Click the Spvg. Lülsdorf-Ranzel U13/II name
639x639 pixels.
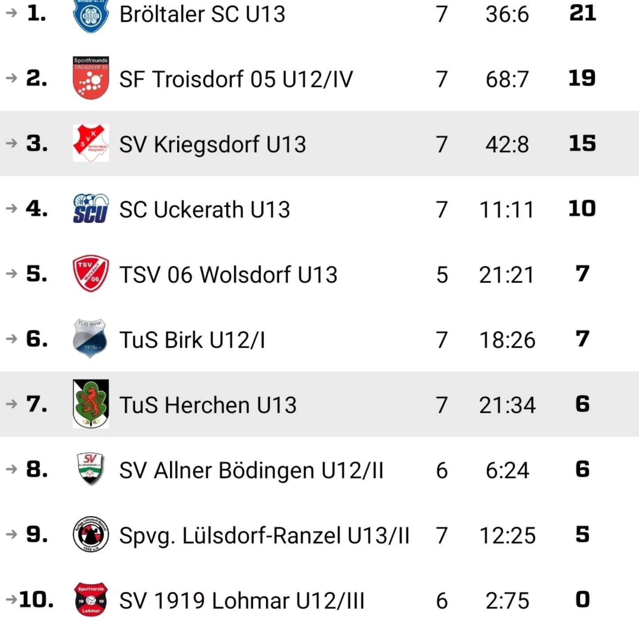[x=264, y=536]
